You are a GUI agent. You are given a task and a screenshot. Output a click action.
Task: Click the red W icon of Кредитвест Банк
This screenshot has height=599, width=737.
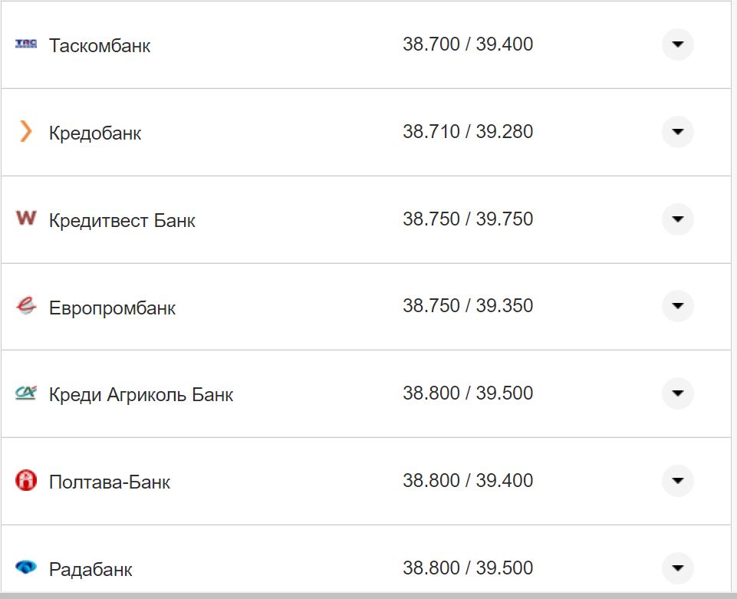(25, 219)
